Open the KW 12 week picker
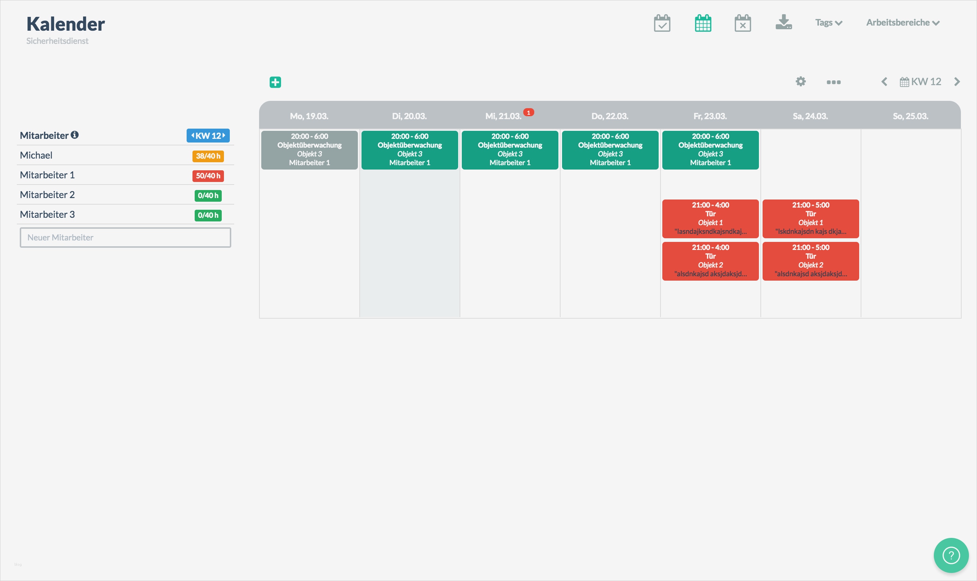This screenshot has height=581, width=977. (x=921, y=82)
